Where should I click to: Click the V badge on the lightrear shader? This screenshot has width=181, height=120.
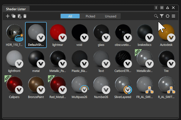click(x=62, y=37)
